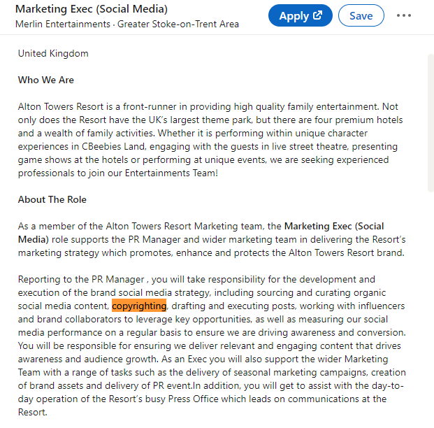Click the word Resort. ending the description
Viewport: 434px width, 428px height.
(32, 412)
